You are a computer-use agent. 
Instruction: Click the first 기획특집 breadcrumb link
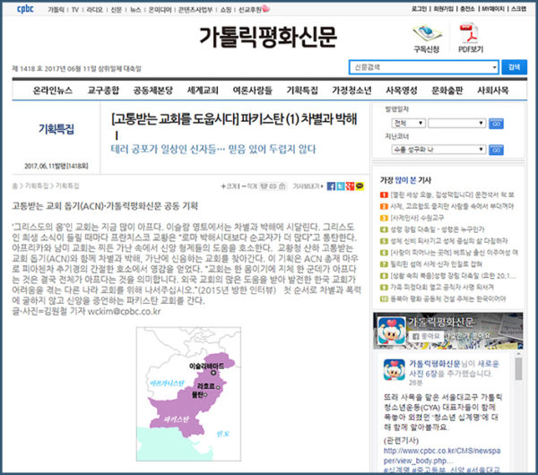[x=37, y=186]
